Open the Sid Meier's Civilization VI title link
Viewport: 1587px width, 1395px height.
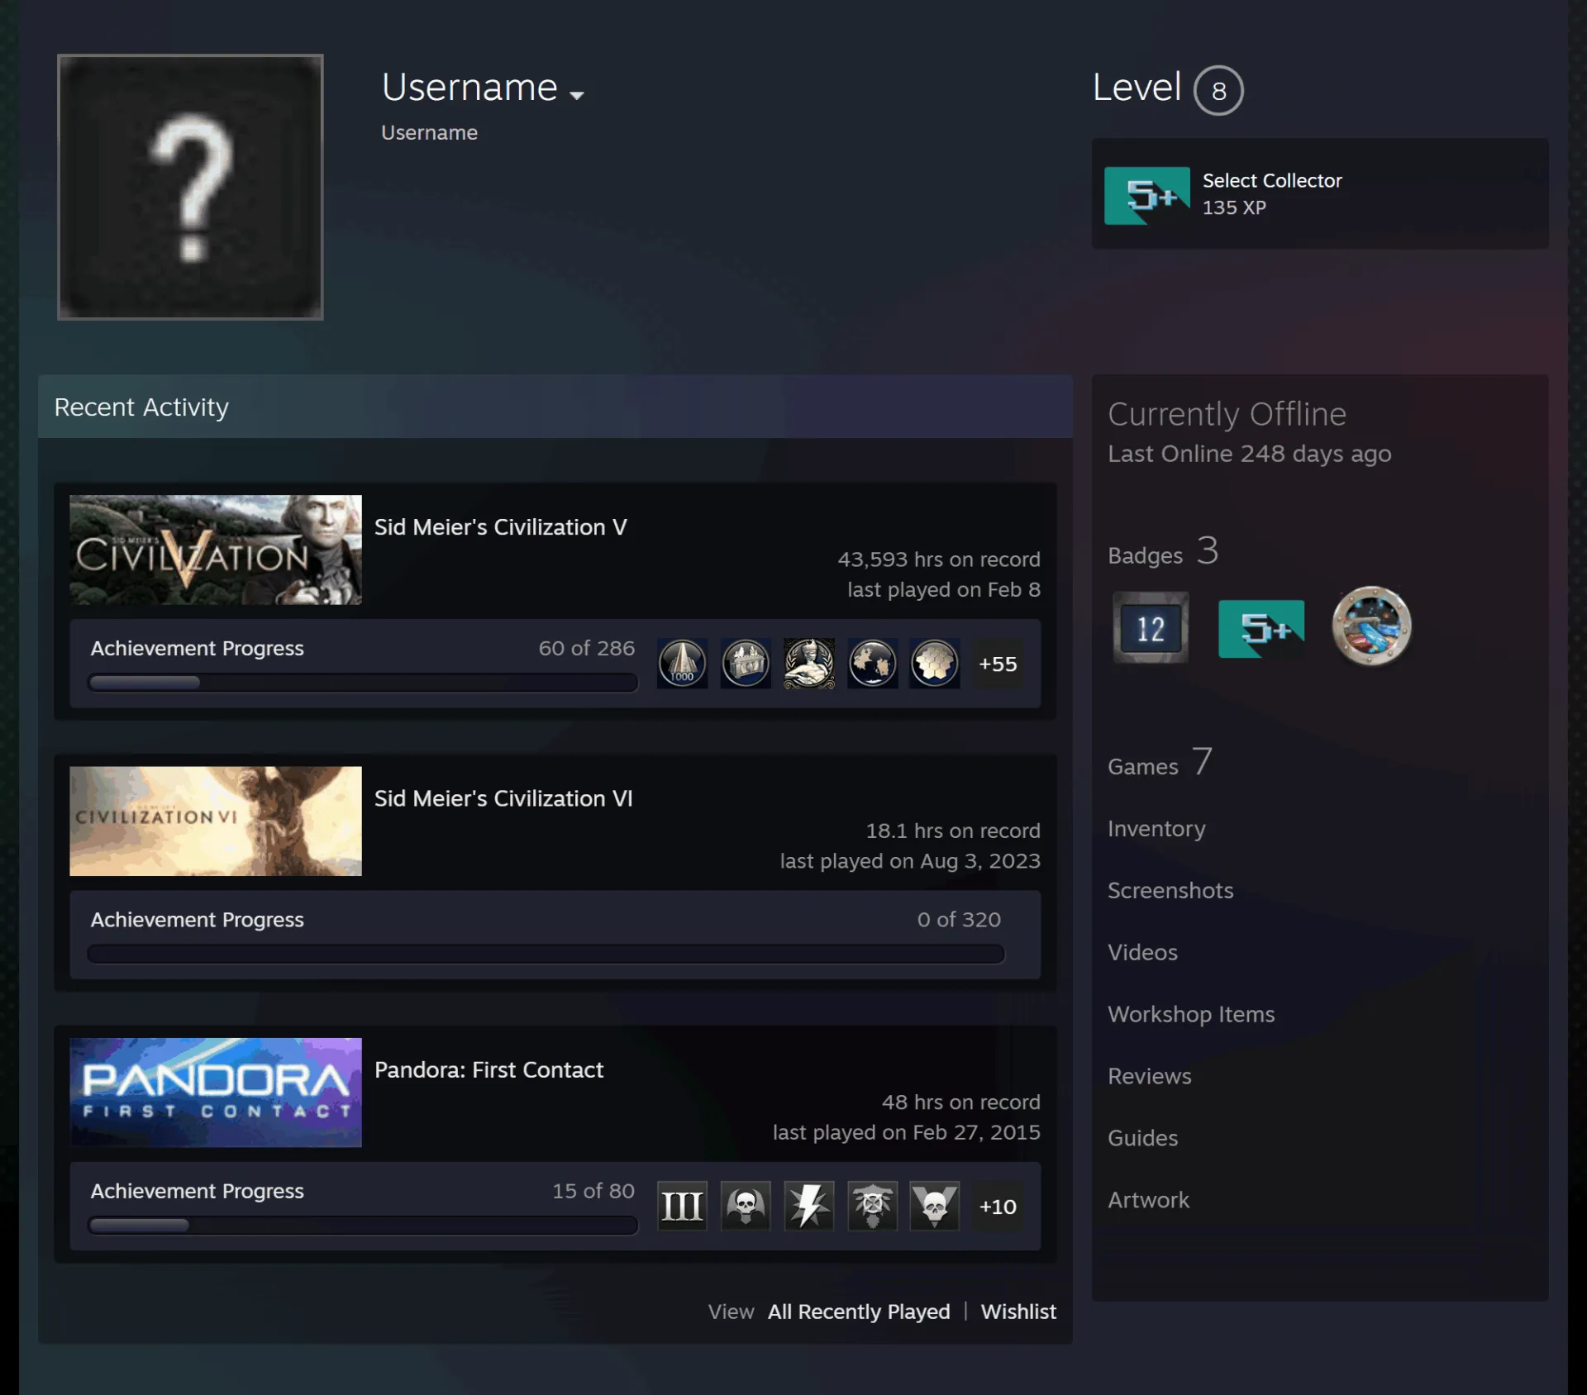pos(503,798)
